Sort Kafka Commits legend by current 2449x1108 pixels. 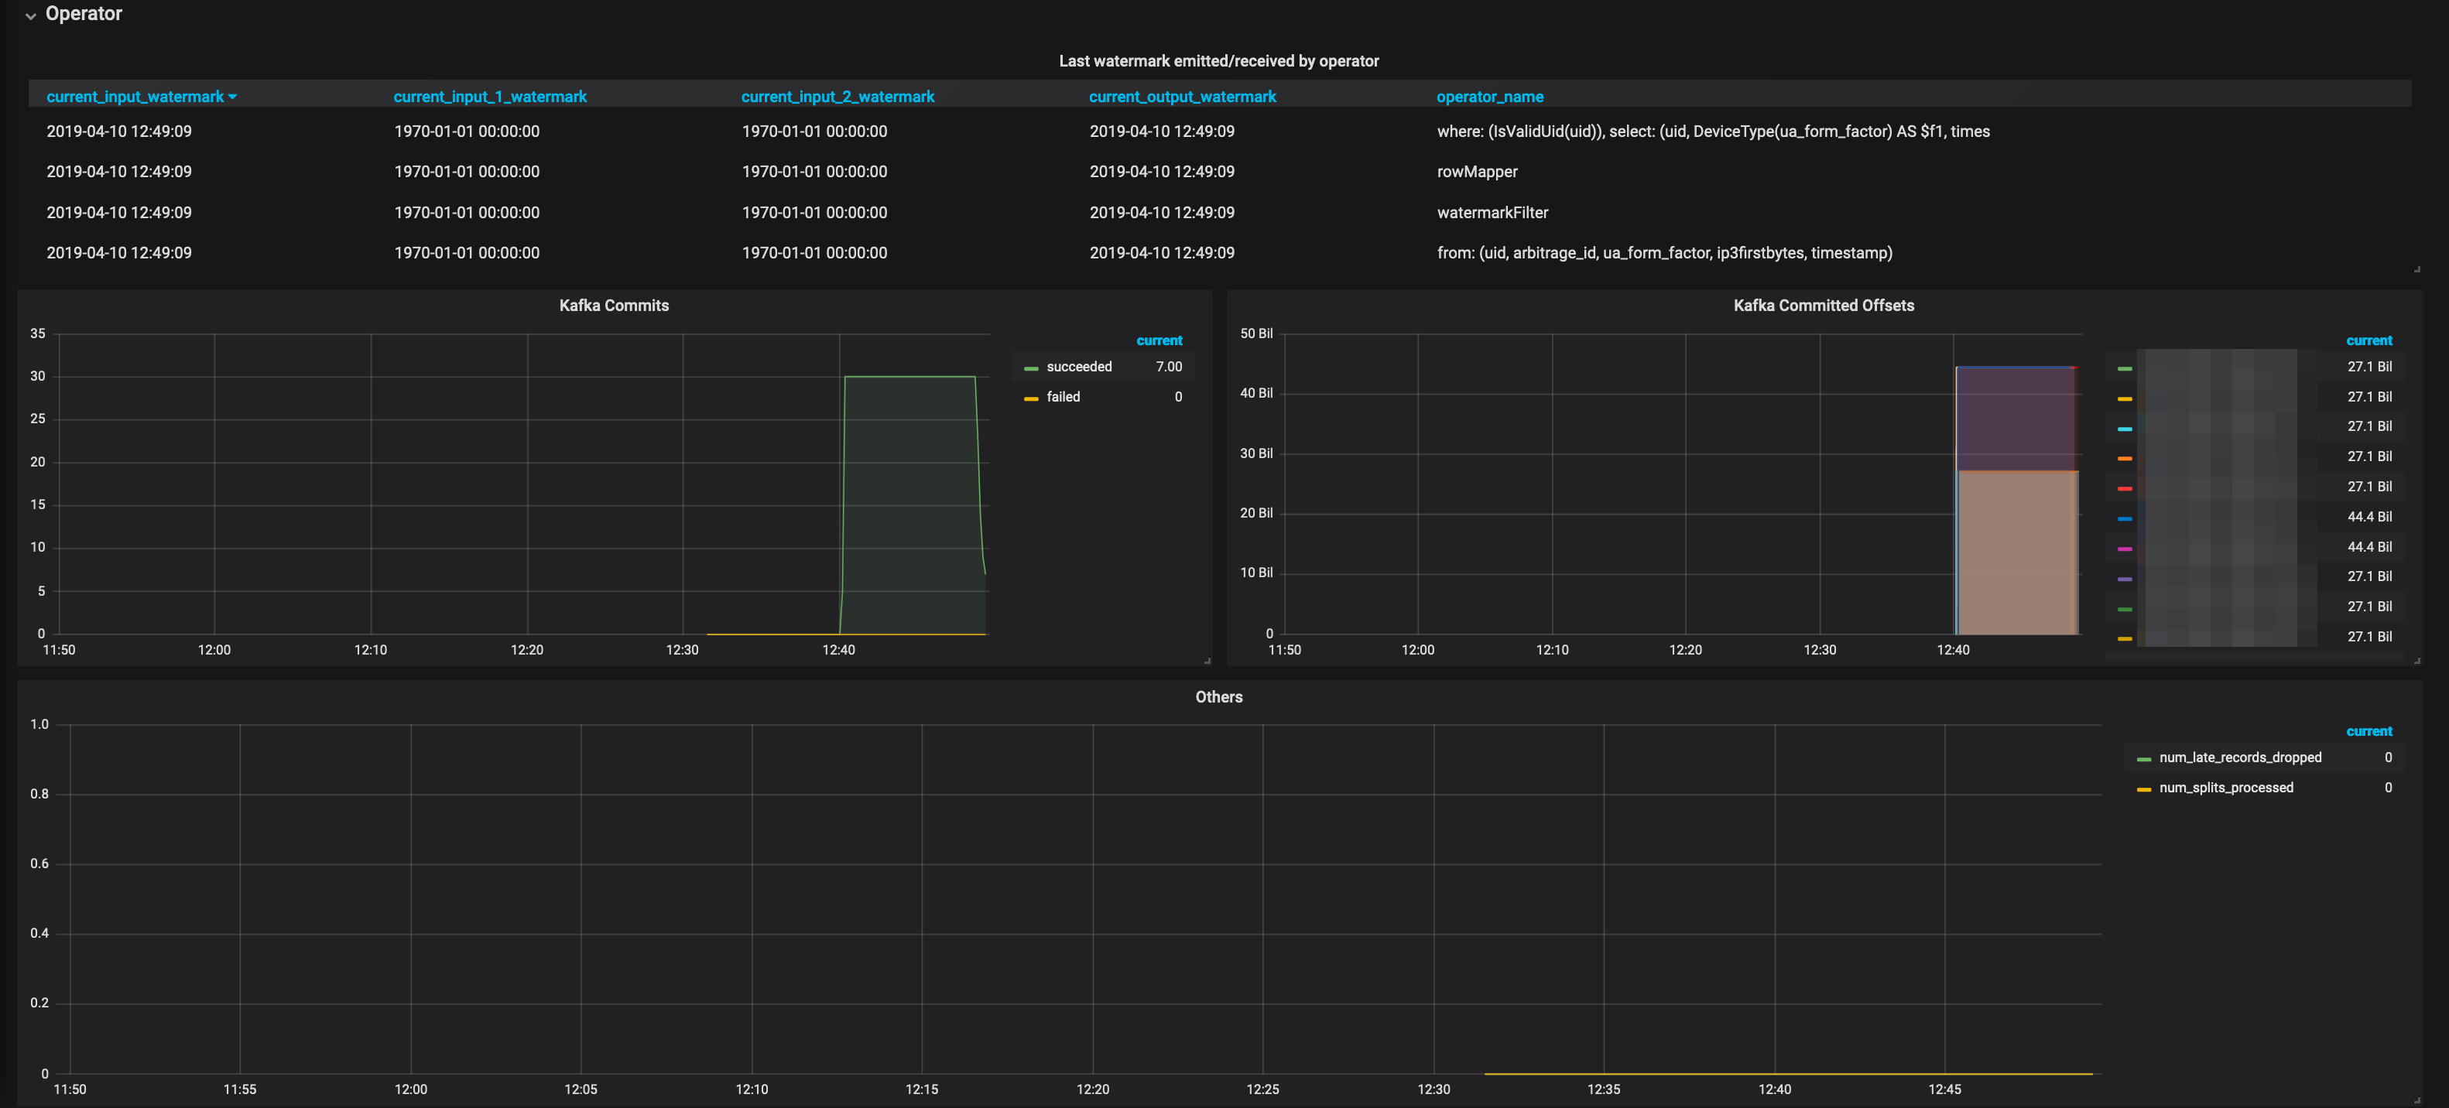(x=1158, y=340)
